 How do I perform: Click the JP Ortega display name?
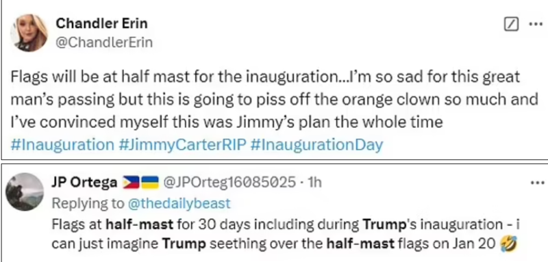pyautogui.click(x=84, y=183)
